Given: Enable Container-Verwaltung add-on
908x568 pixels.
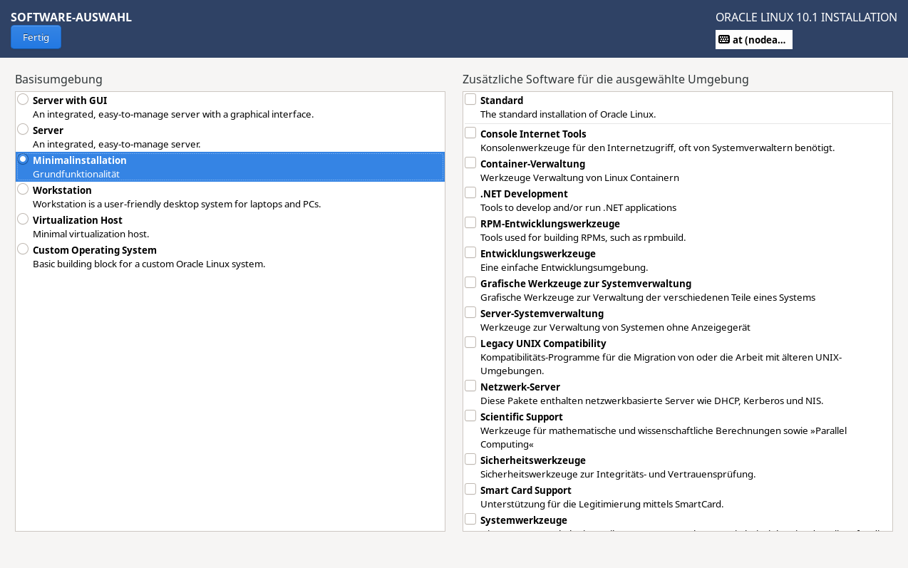Looking at the screenshot, I should click(x=470, y=162).
